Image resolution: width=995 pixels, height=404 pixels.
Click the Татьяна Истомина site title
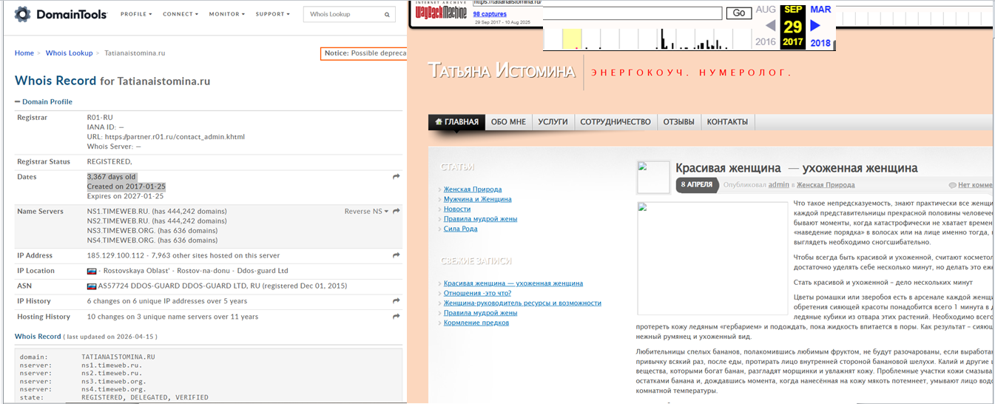click(502, 72)
